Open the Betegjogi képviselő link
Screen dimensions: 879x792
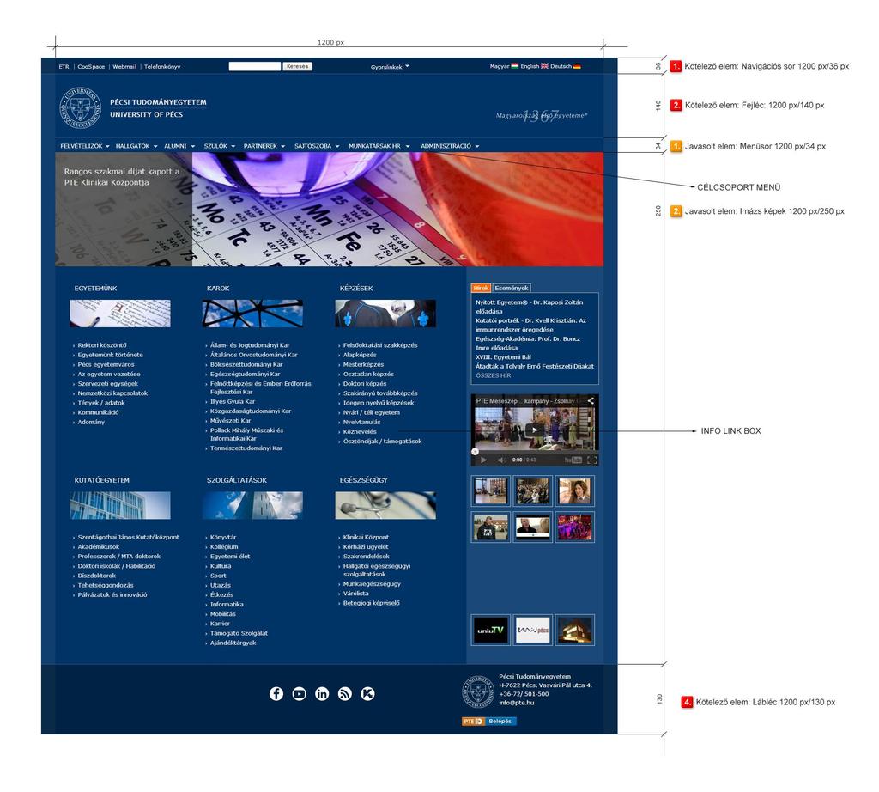(x=371, y=604)
